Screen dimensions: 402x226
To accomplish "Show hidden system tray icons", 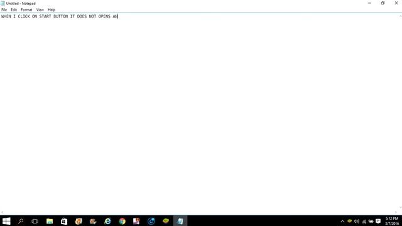I will pyautogui.click(x=342, y=221).
